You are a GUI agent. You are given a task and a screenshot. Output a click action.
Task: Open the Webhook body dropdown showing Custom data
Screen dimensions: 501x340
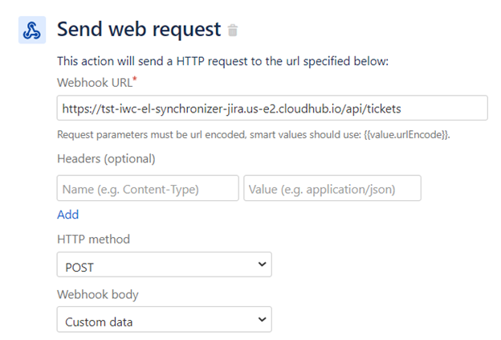165,320
